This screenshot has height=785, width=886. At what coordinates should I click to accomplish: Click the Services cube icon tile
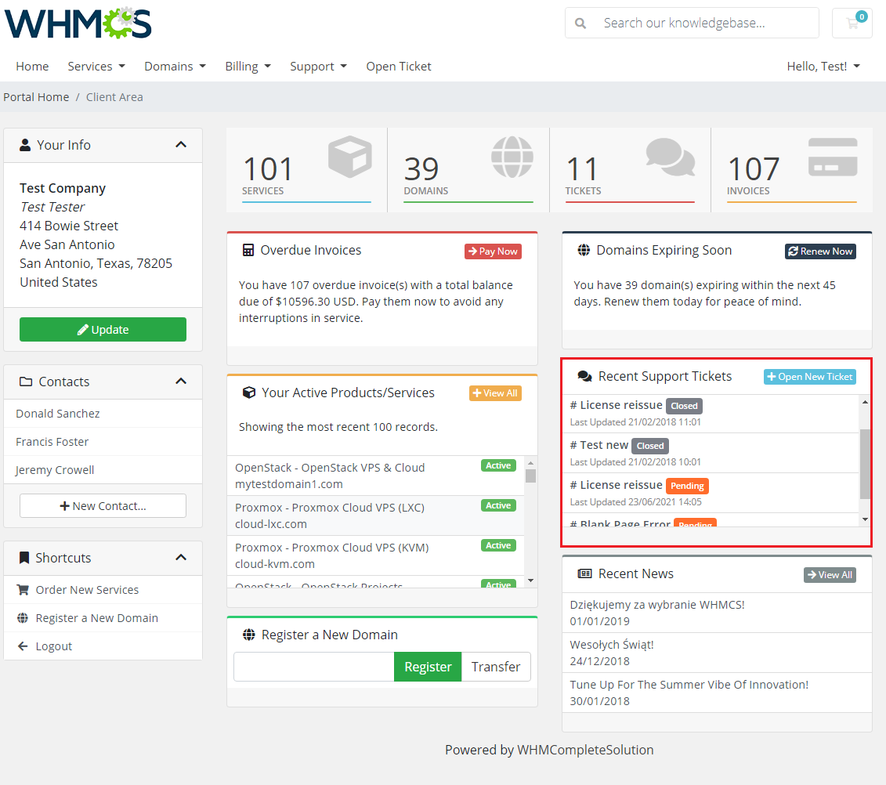tap(349, 157)
